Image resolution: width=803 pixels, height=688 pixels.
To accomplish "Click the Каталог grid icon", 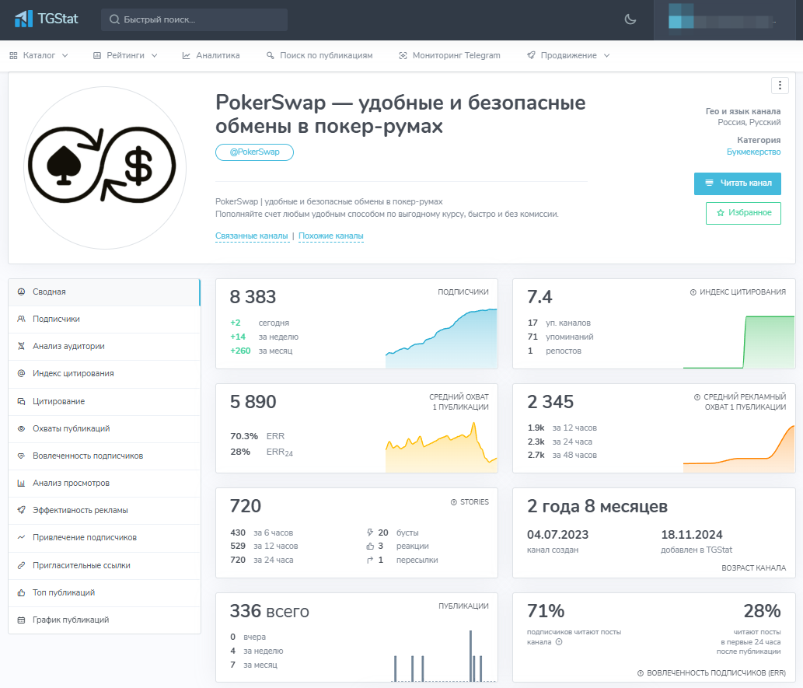I will tap(14, 55).
